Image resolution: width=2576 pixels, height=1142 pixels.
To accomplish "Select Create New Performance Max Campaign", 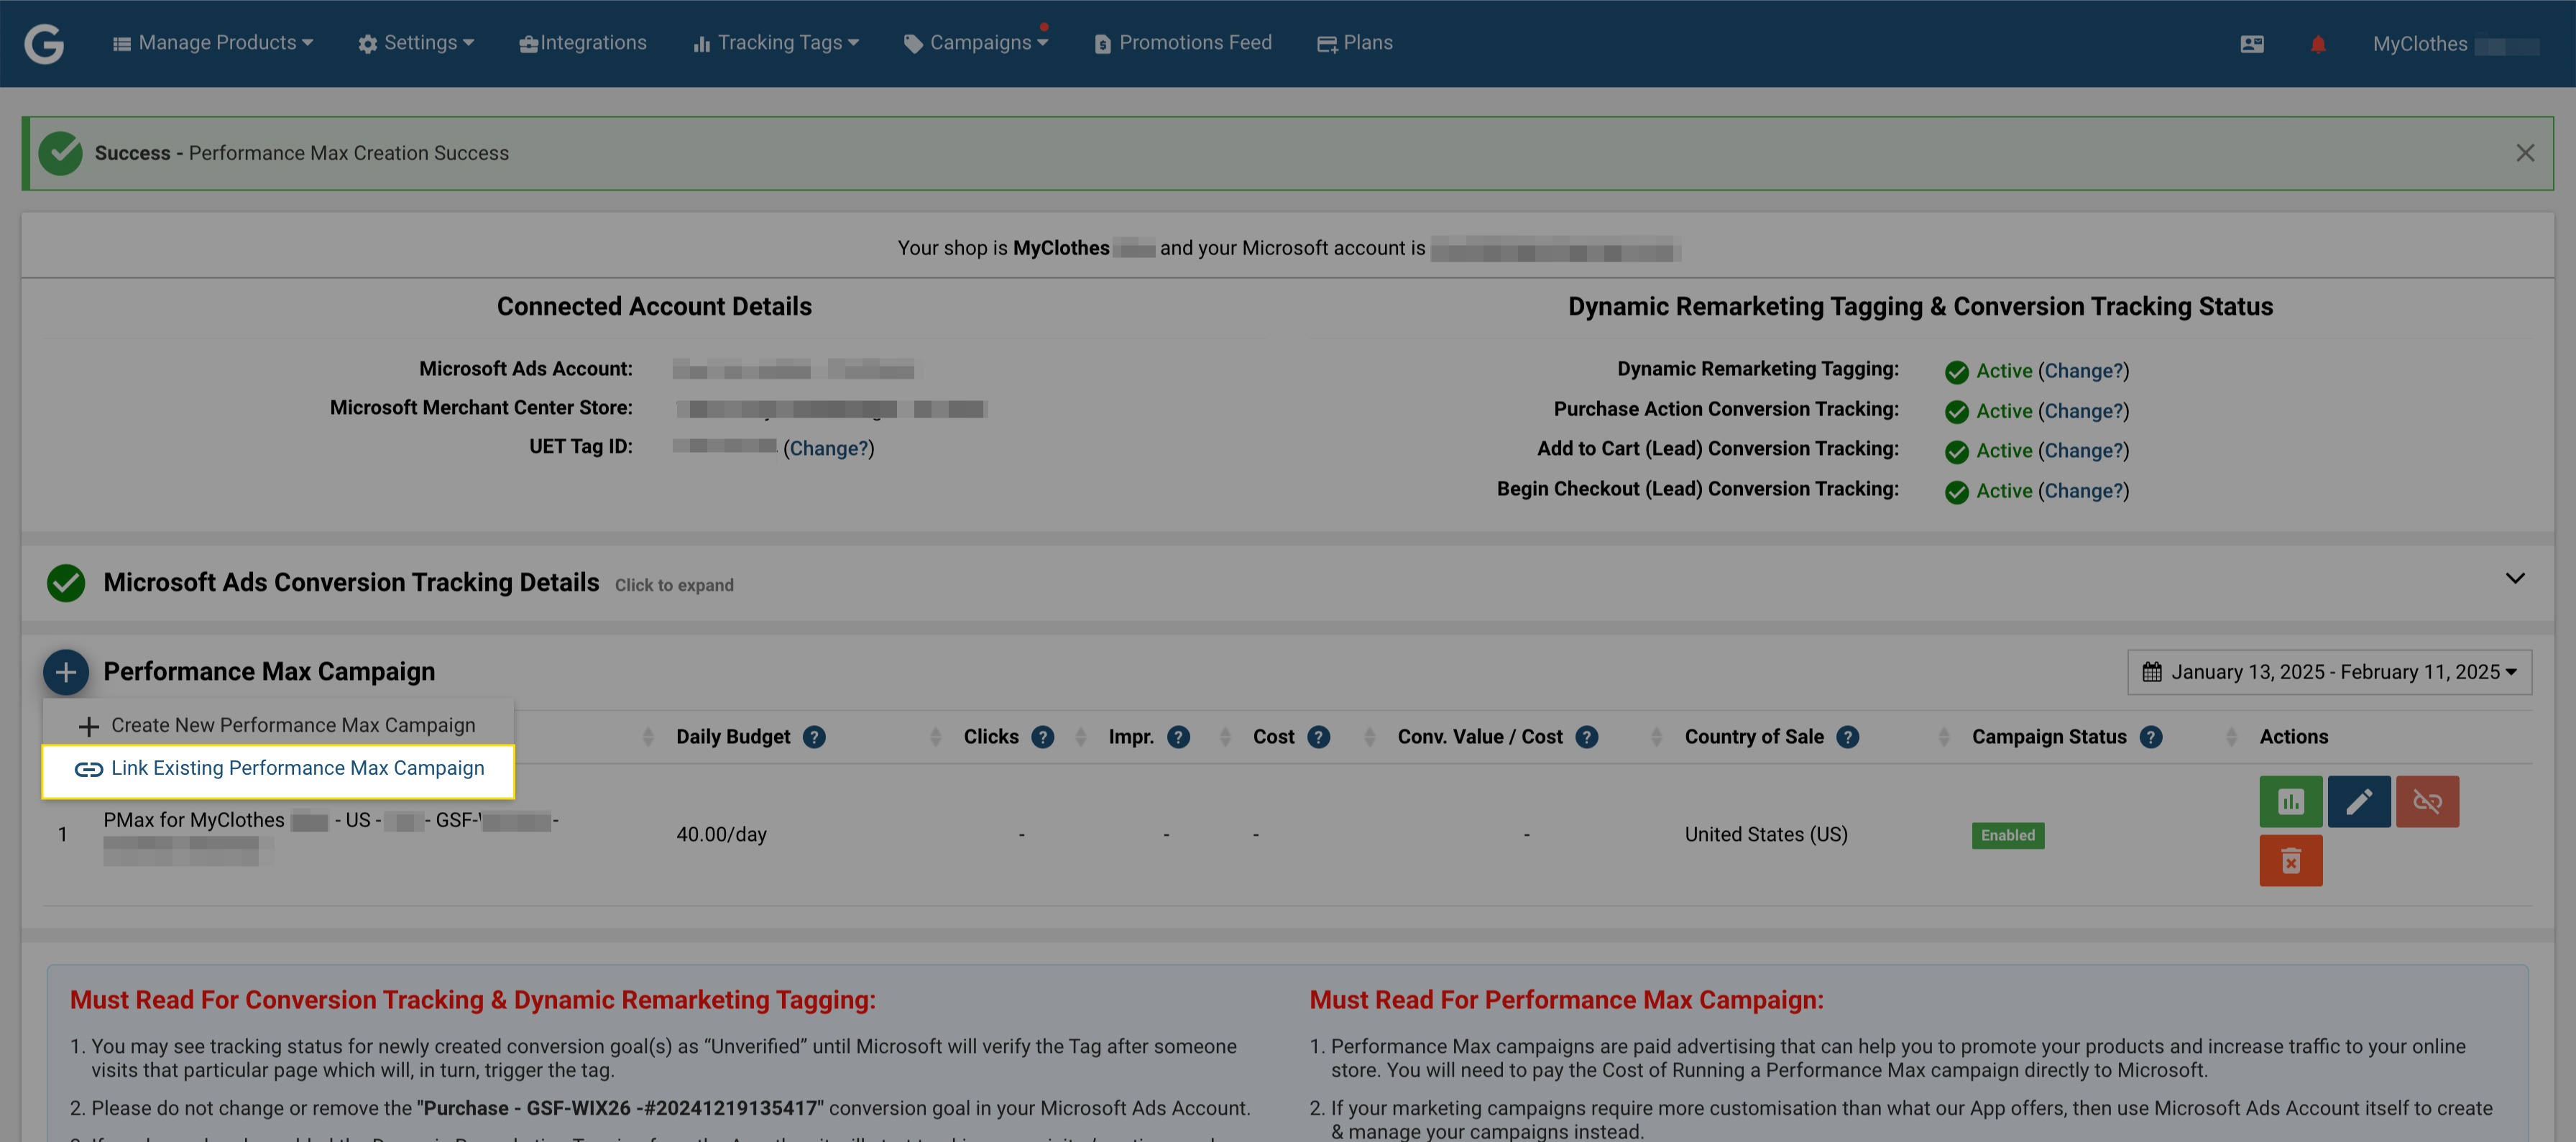I will tap(278, 725).
